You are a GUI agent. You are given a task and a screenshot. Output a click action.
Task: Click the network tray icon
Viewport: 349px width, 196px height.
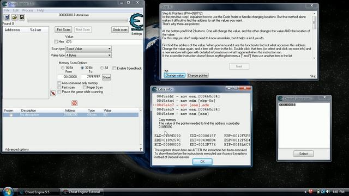(x=323, y=192)
